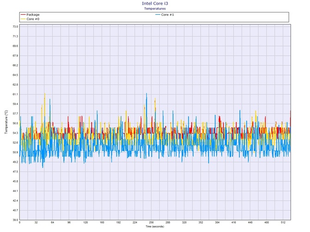Click the red Package legend line
Screen dimensions: 310x232
pos(23,15)
